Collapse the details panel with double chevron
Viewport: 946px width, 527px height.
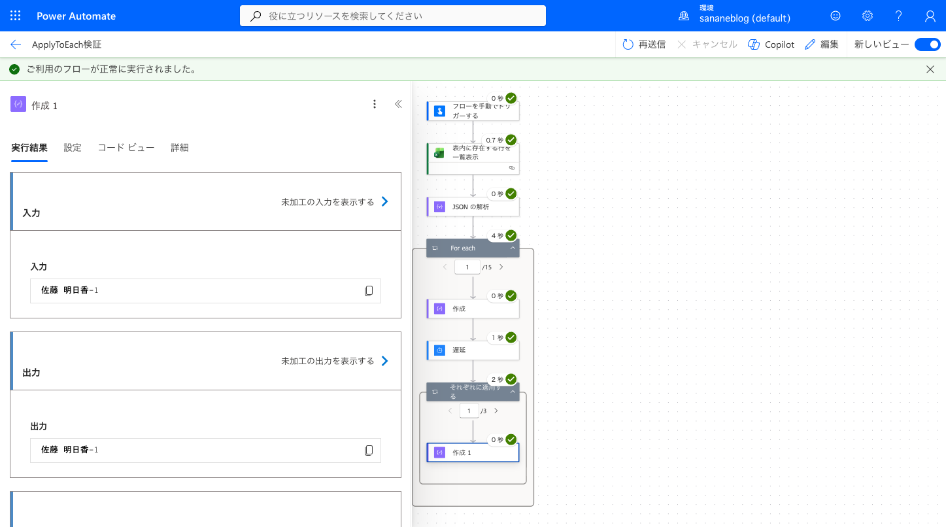coord(398,104)
